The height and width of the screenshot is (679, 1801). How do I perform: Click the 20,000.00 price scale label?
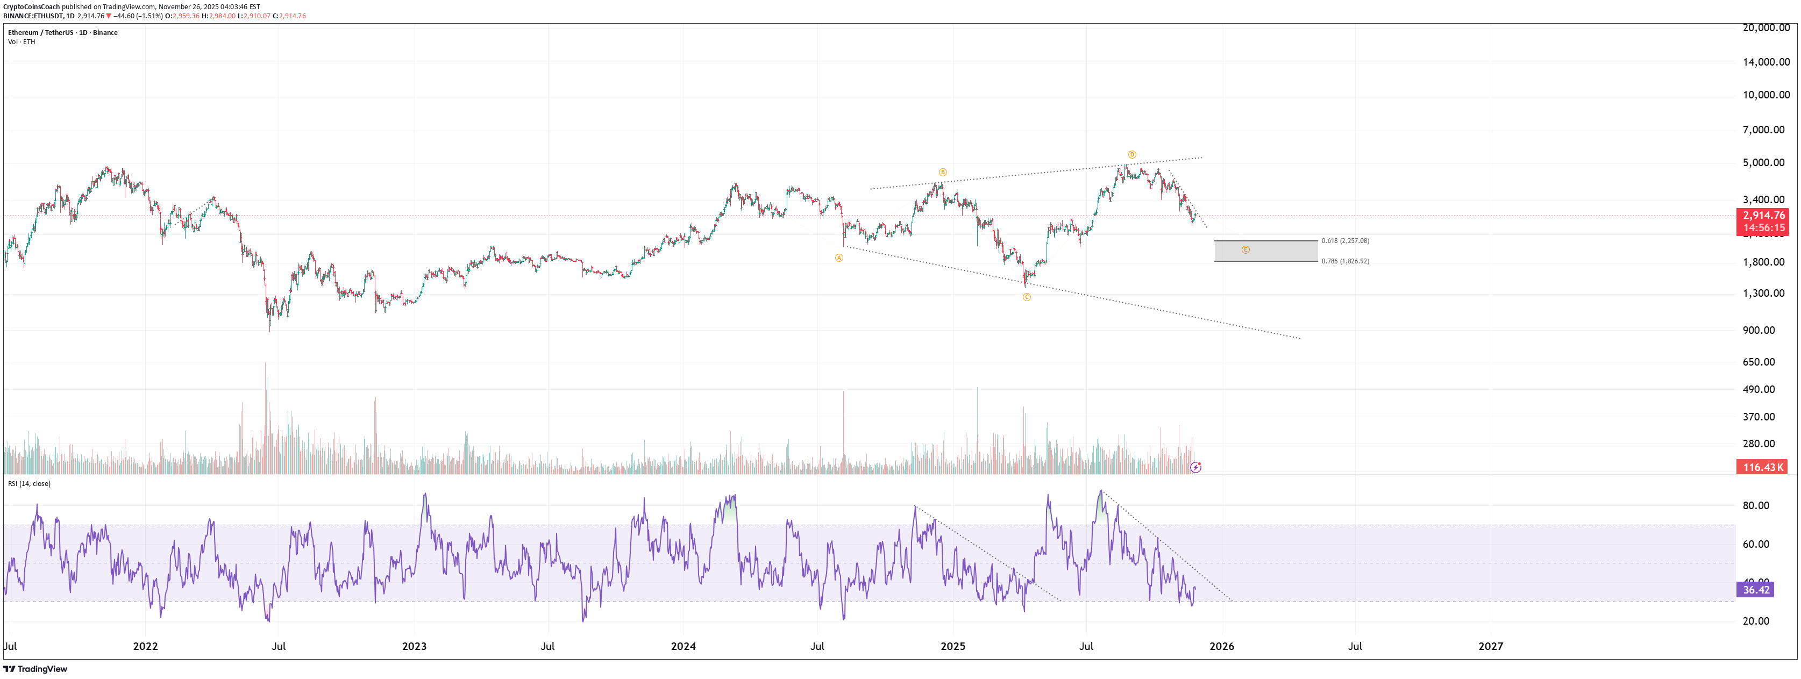pos(1766,28)
